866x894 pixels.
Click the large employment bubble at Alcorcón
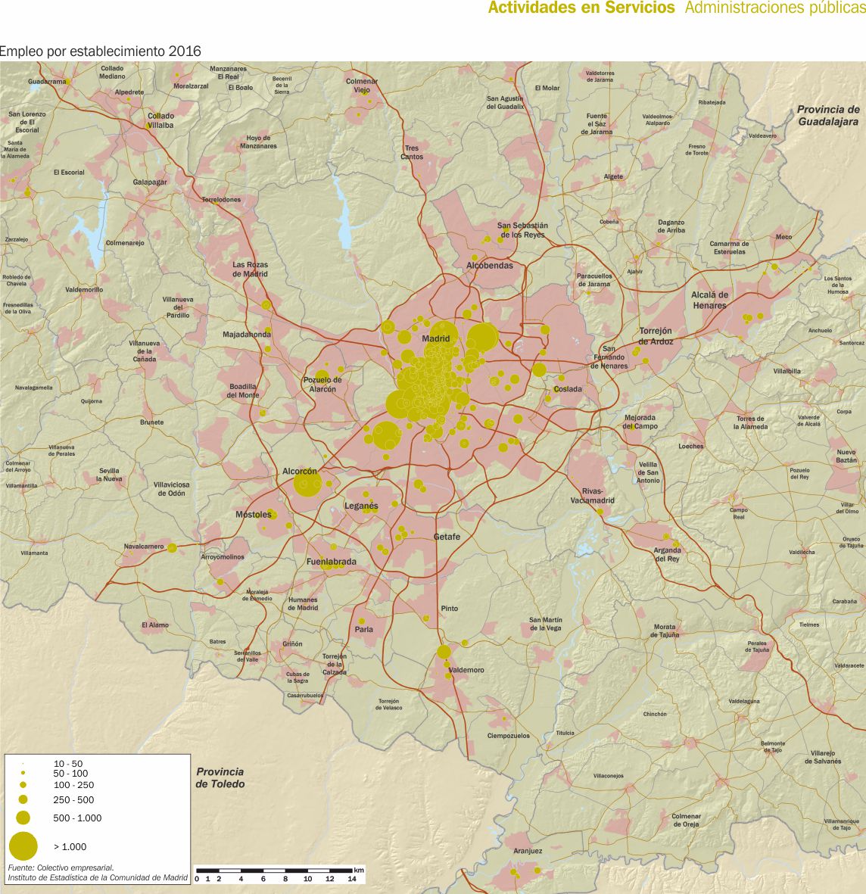(x=307, y=483)
